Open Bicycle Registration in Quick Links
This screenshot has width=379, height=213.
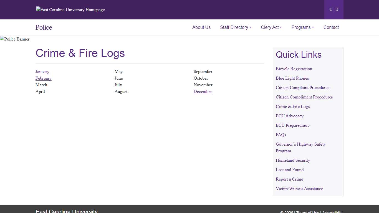coord(294,69)
